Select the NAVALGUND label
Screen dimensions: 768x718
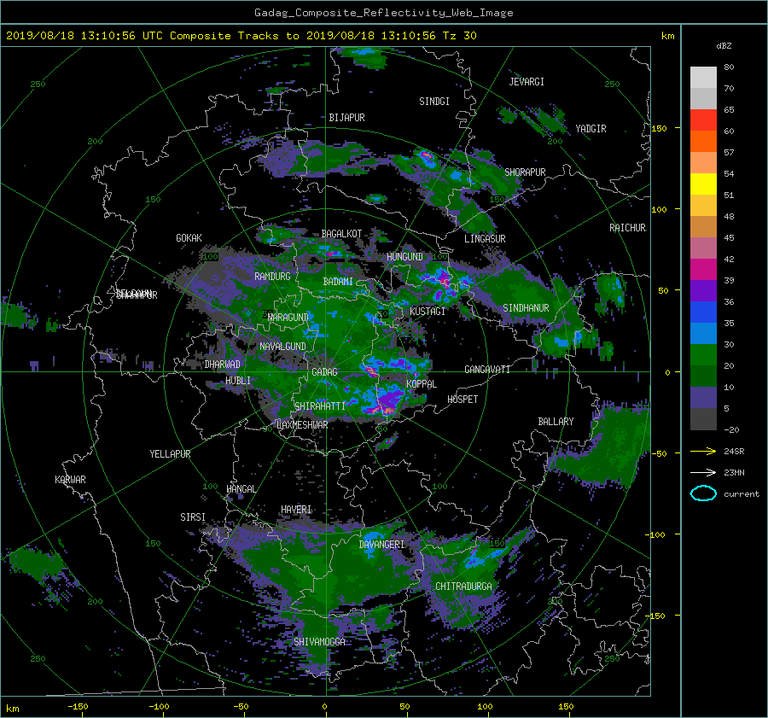(282, 347)
